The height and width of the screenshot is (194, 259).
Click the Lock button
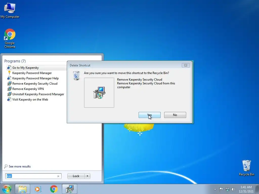[76, 176]
